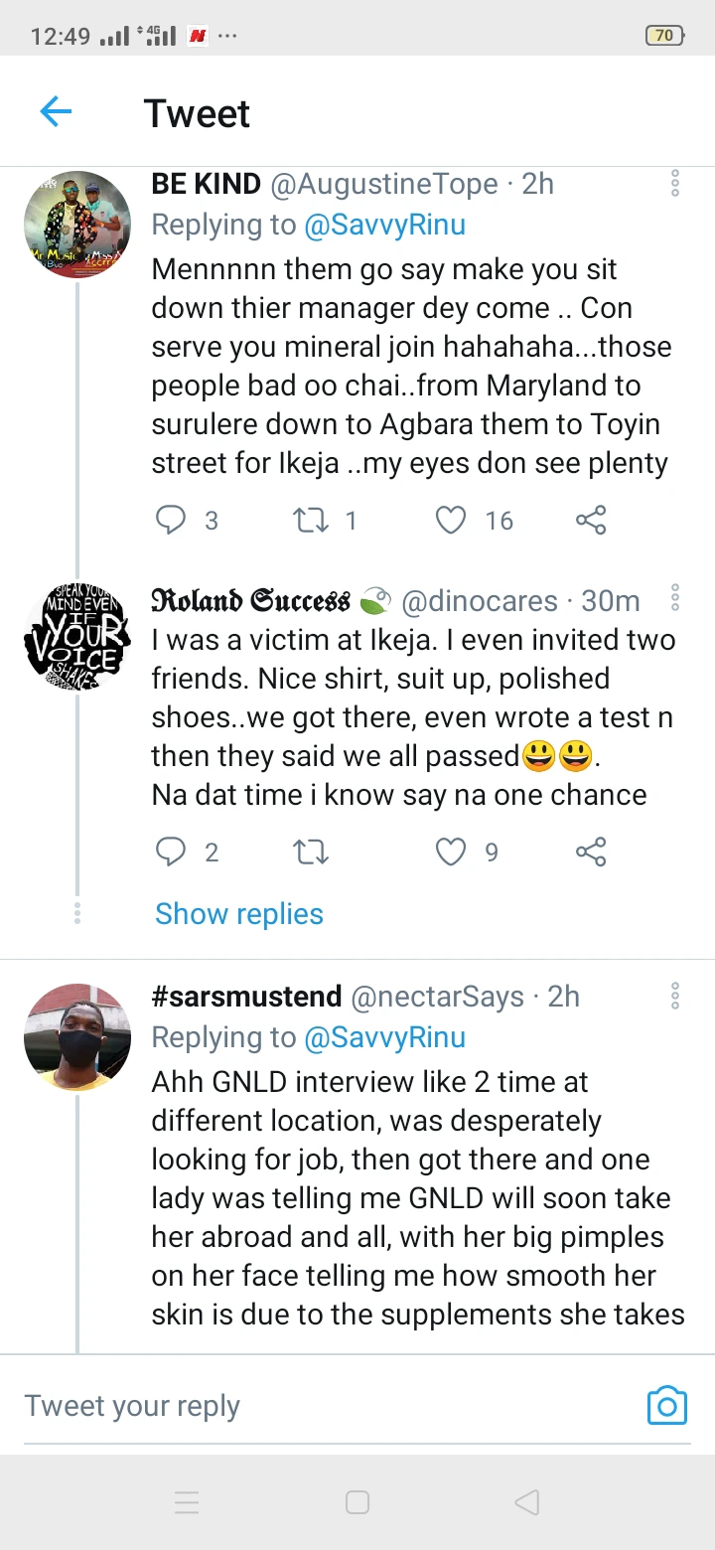Retweet Roland Success's tweet

click(x=311, y=852)
